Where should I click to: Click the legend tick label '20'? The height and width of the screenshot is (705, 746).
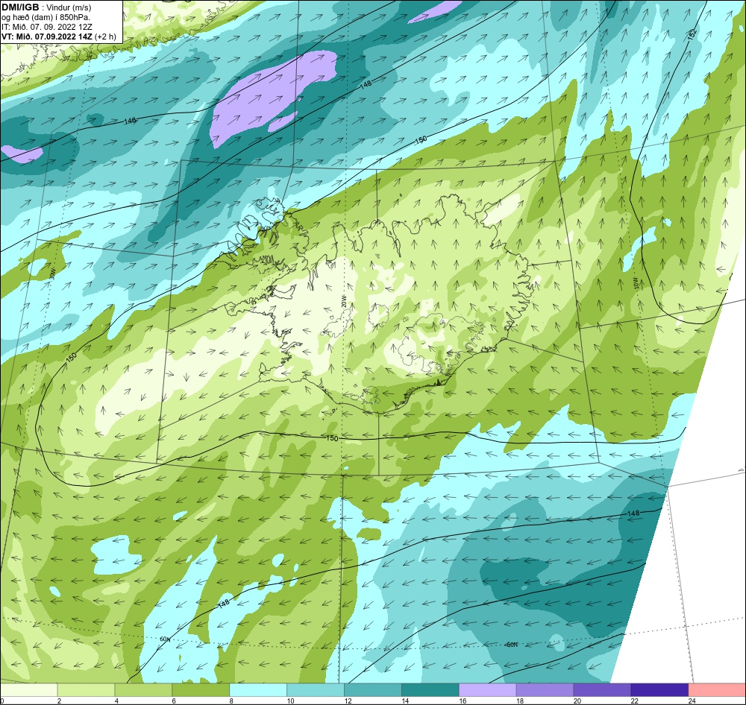pyautogui.click(x=577, y=701)
